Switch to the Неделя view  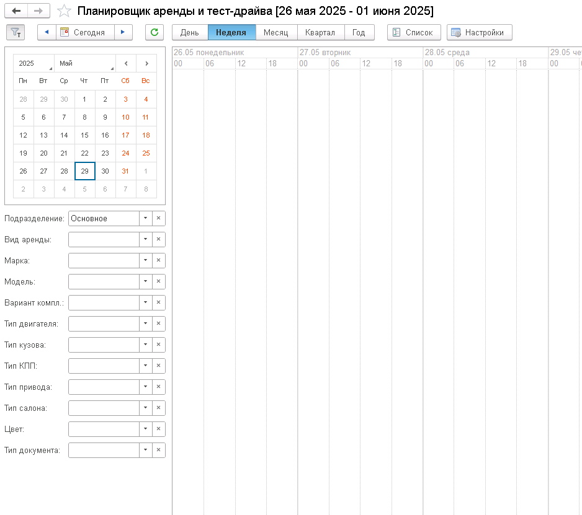pyautogui.click(x=231, y=32)
